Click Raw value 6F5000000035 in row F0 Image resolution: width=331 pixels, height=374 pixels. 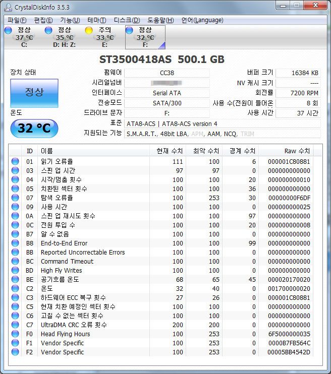[289, 334]
